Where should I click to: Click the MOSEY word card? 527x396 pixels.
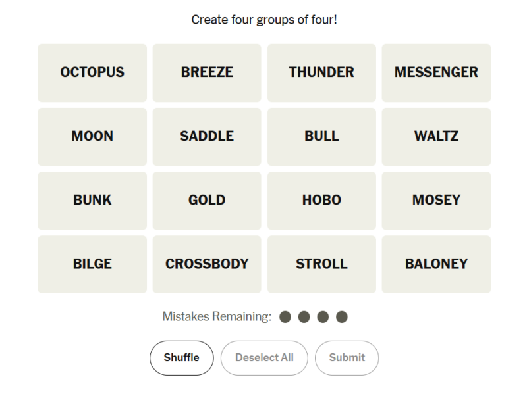point(436,201)
